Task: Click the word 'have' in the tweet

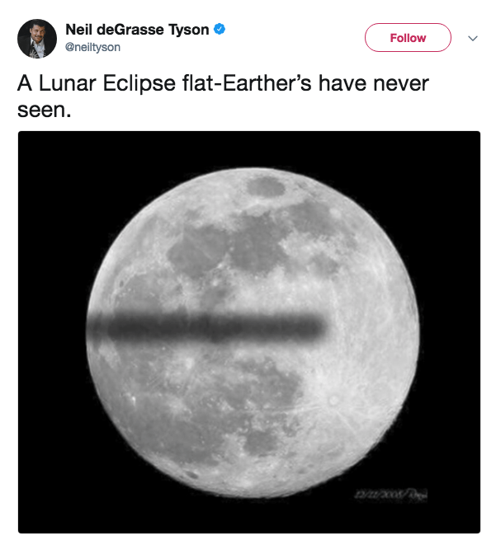Action: [339, 84]
